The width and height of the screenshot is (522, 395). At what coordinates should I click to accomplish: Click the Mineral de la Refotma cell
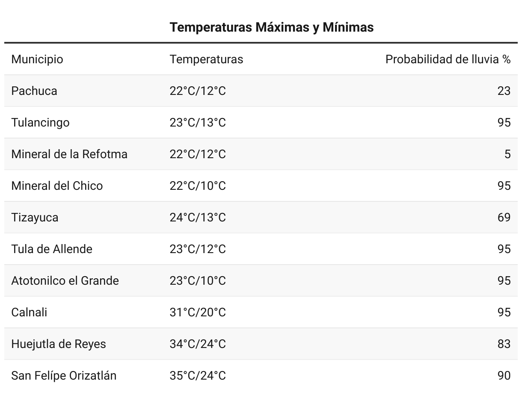coord(69,154)
